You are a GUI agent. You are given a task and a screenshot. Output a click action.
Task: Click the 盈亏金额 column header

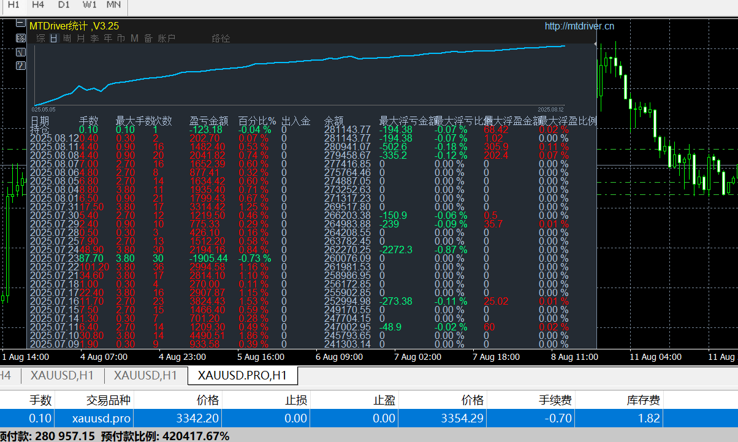pos(209,121)
